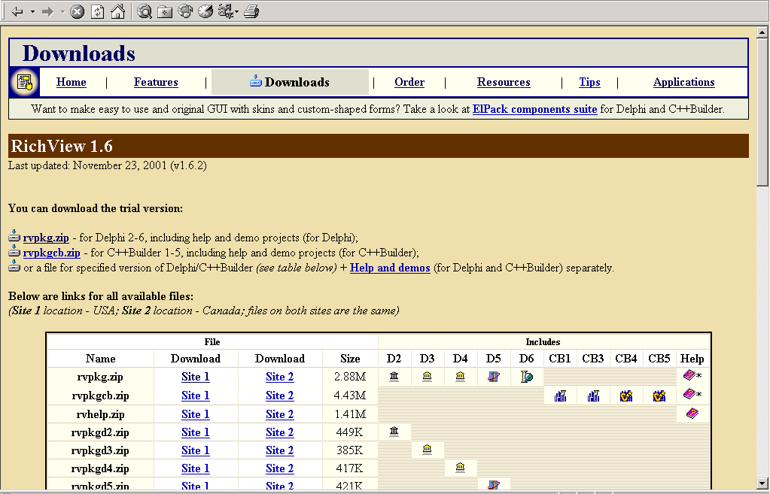
Task: Print the page using the printer icon
Action: click(252, 11)
